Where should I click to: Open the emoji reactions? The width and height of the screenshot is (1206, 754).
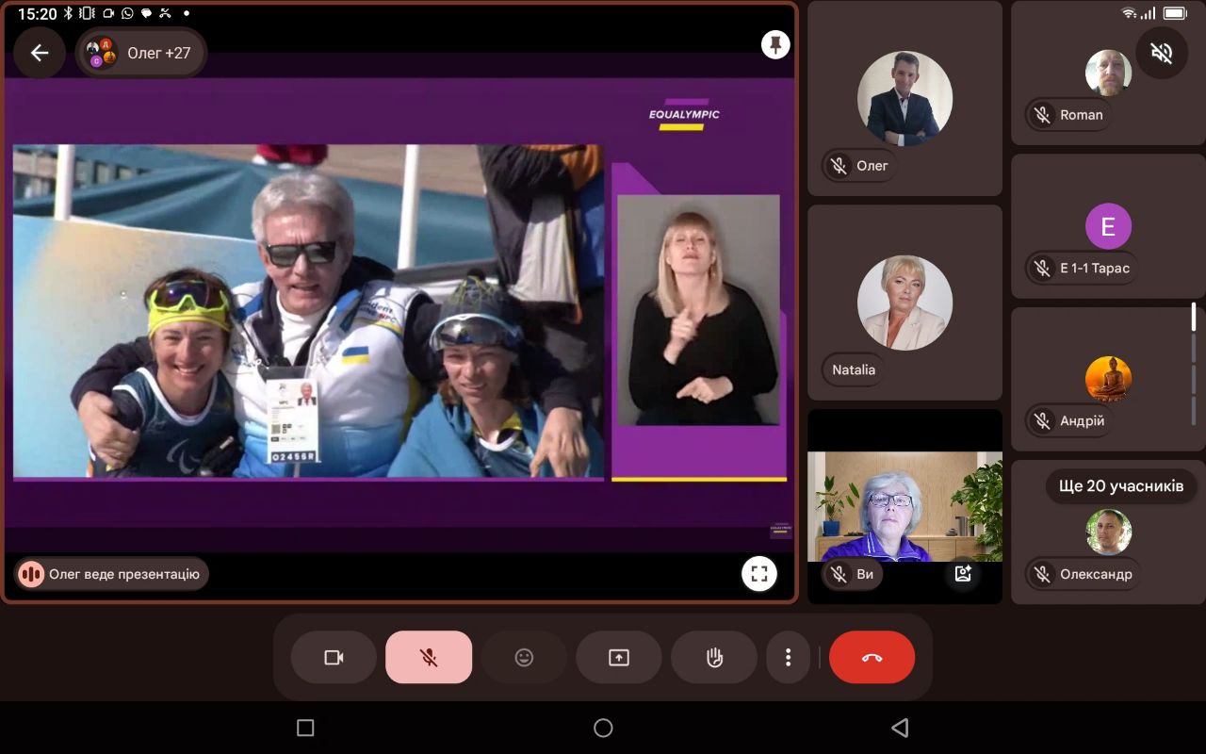524,657
